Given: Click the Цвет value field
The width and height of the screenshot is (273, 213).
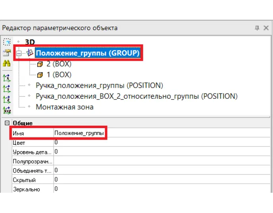Looking at the screenshot, I should point(162,142).
